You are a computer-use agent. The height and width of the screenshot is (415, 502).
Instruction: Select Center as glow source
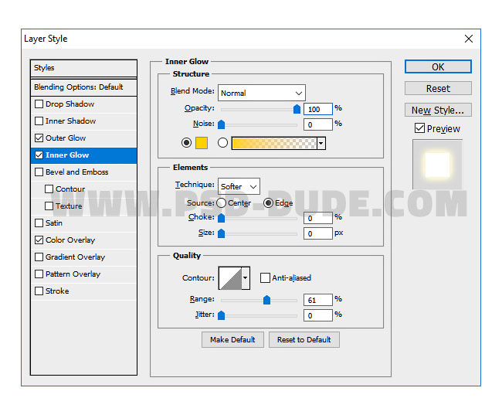coord(222,202)
